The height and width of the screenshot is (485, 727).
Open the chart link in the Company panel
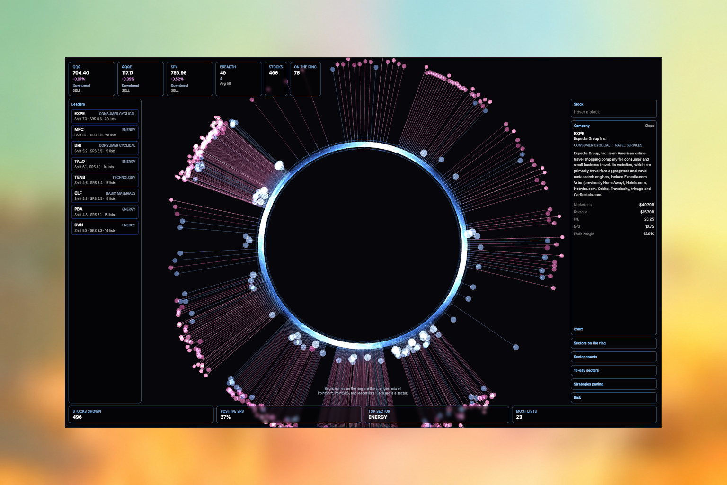click(578, 329)
